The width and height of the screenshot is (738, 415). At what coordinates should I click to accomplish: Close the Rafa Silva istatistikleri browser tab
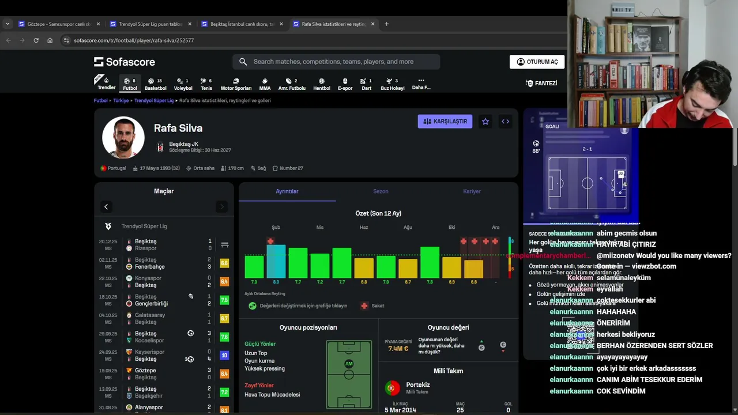[372, 24]
